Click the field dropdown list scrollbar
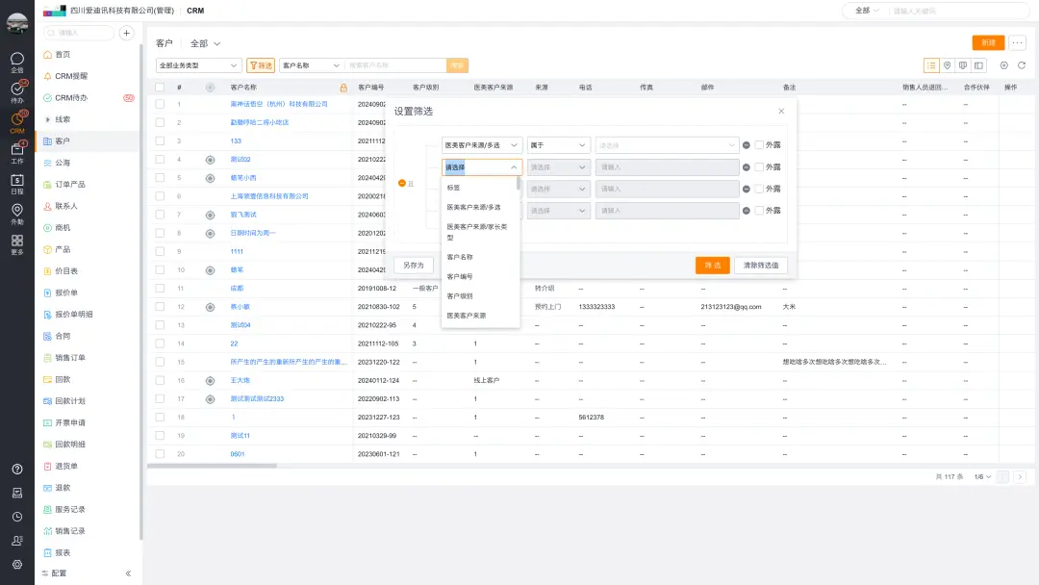This screenshot has height=585, width=1039. [519, 183]
